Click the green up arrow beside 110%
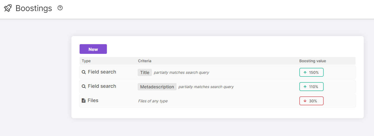The height and width of the screenshot is (136, 374). (305, 87)
